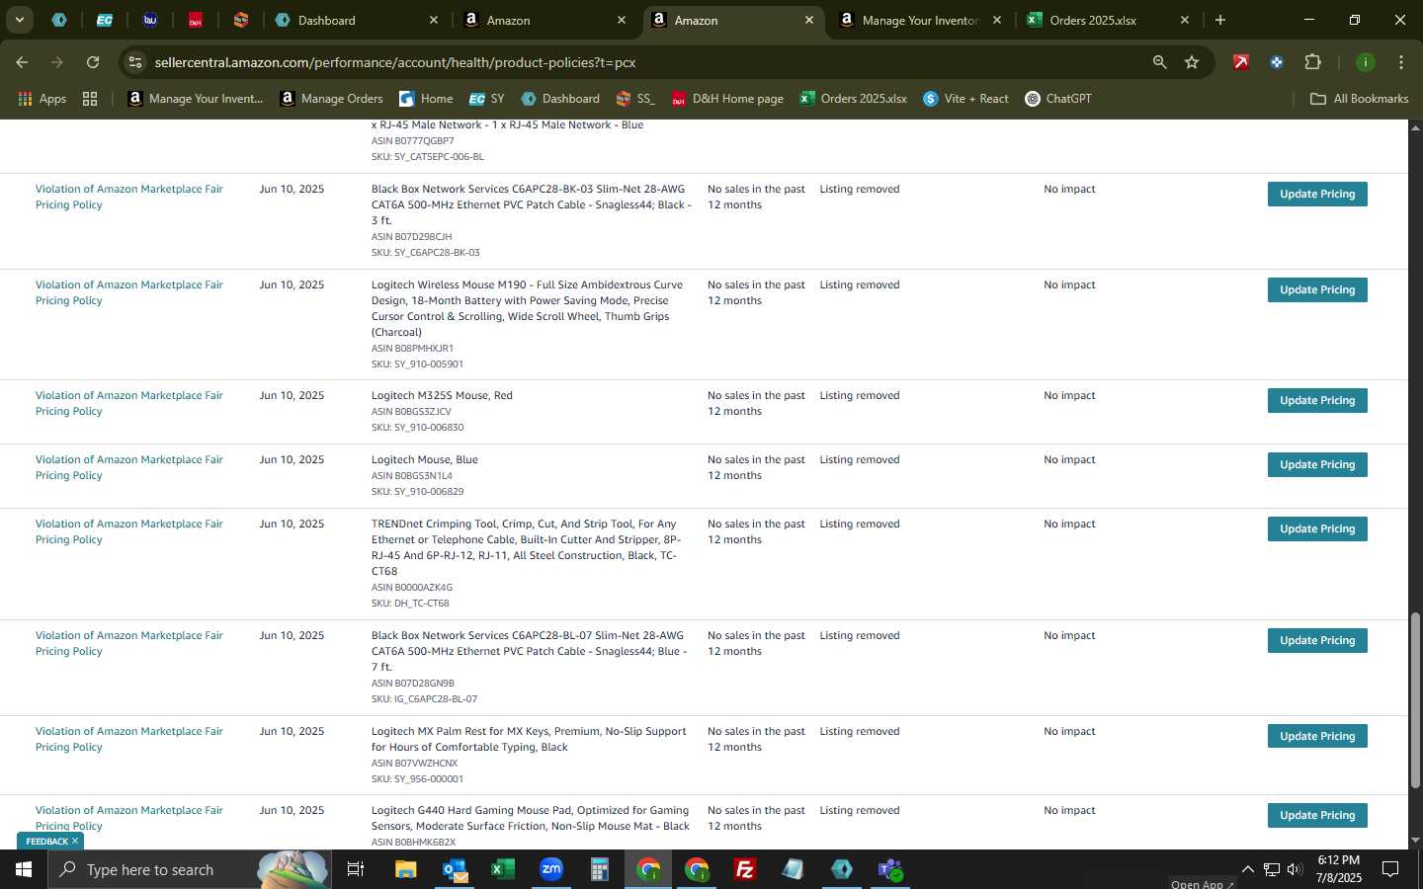1423x889 pixels.
Task: Open File Explorer from the taskbar
Action: click(x=406, y=869)
